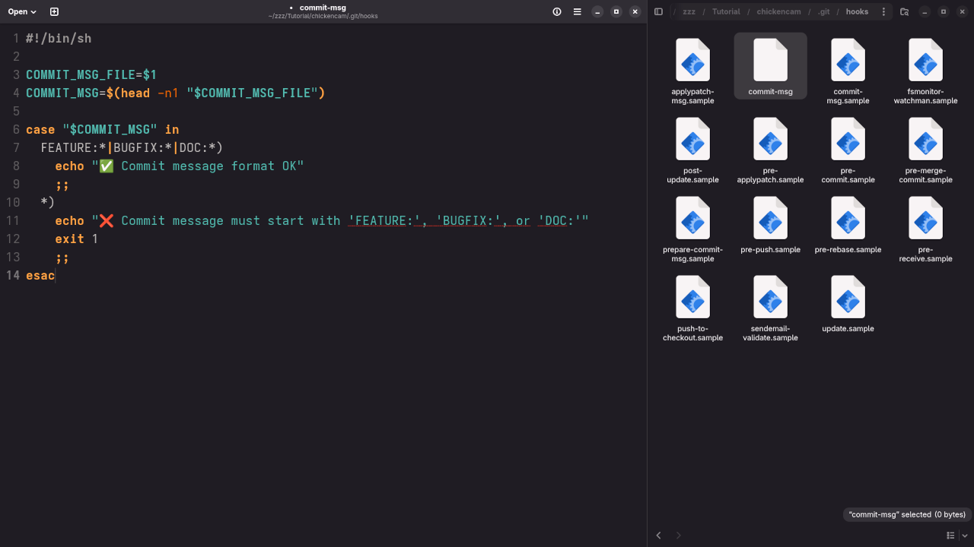Go back in the file manager
This screenshot has height=547, width=974.
(659, 535)
